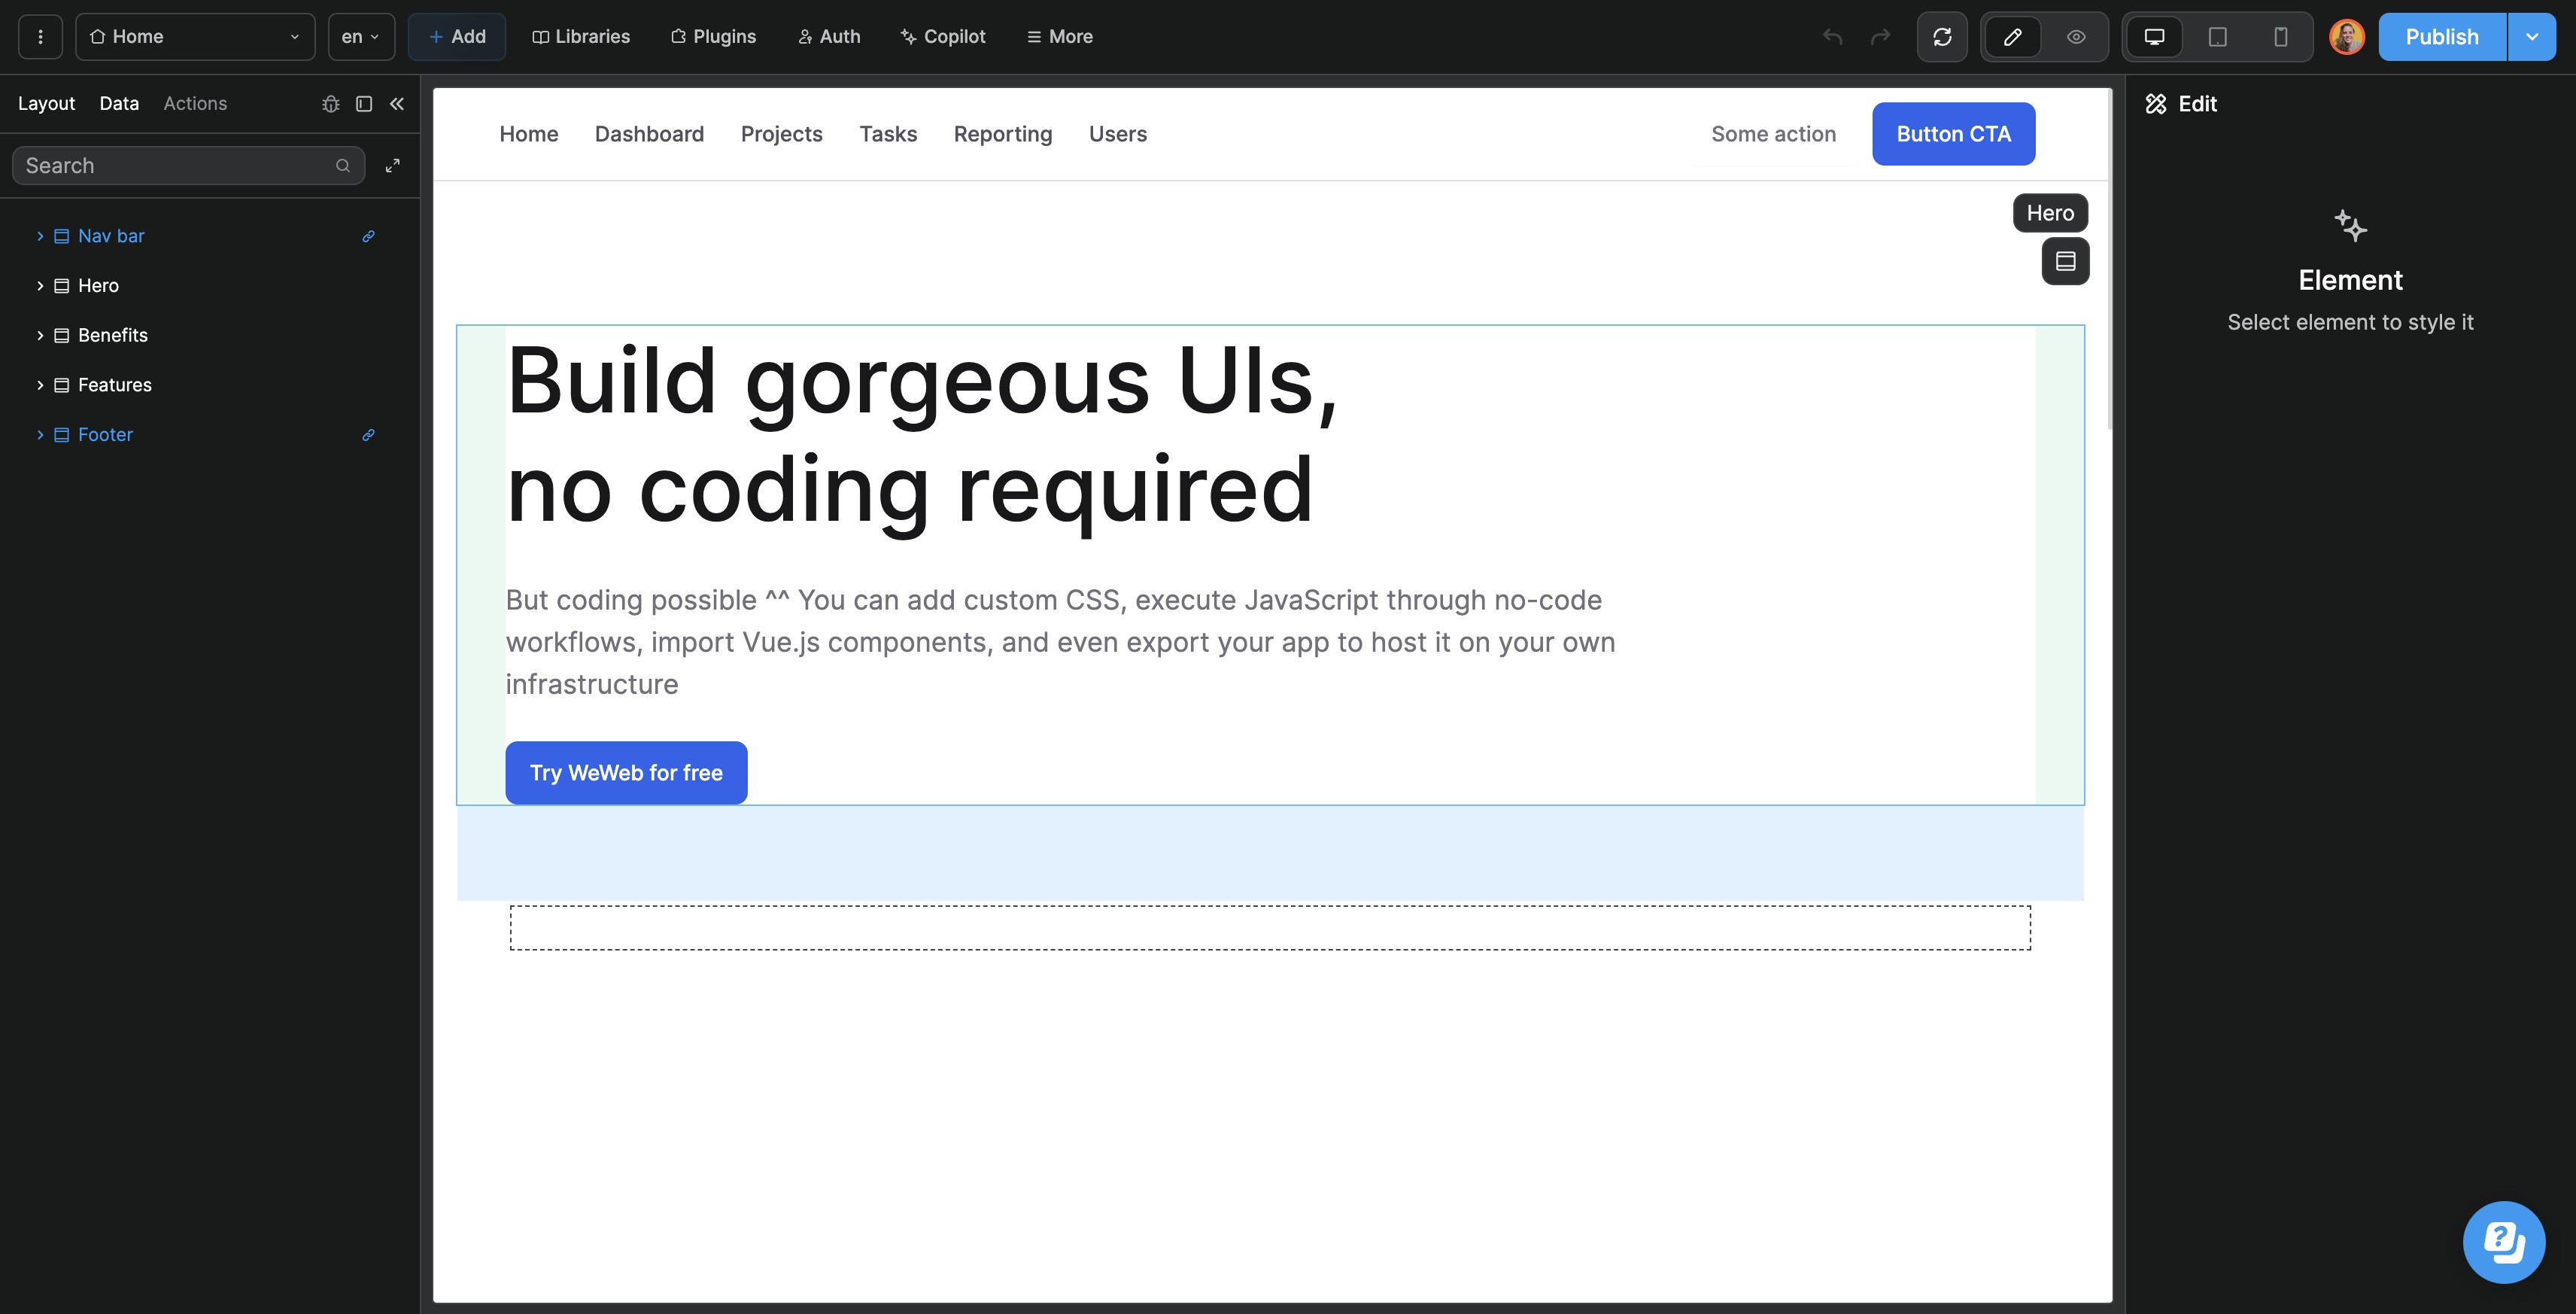2576x1314 pixels.
Task: Click the Hero section icon on the canvas
Action: click(x=2065, y=262)
